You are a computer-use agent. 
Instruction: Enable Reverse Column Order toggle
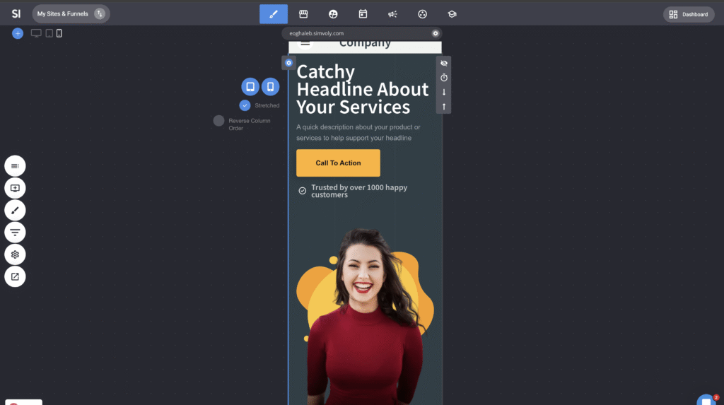tap(219, 121)
